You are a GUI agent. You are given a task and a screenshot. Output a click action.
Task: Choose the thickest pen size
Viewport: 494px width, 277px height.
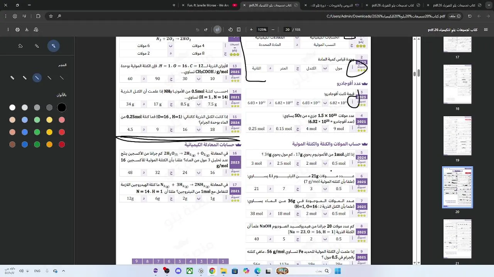coord(12,78)
